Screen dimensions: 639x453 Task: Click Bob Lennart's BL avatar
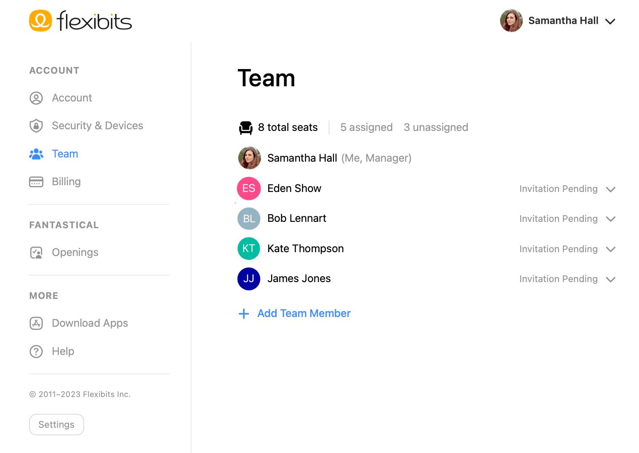(x=249, y=219)
